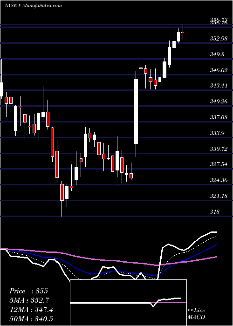This screenshot has width=233, height=326.
Task: Click the 330.72 price axis label
Action: [x=219, y=149]
